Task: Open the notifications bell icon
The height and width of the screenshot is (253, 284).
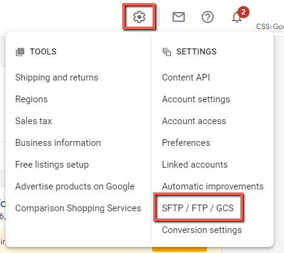Action: [237, 18]
